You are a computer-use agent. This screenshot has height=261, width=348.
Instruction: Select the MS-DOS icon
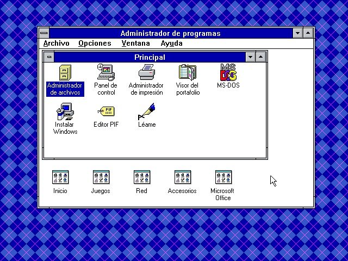(x=228, y=72)
